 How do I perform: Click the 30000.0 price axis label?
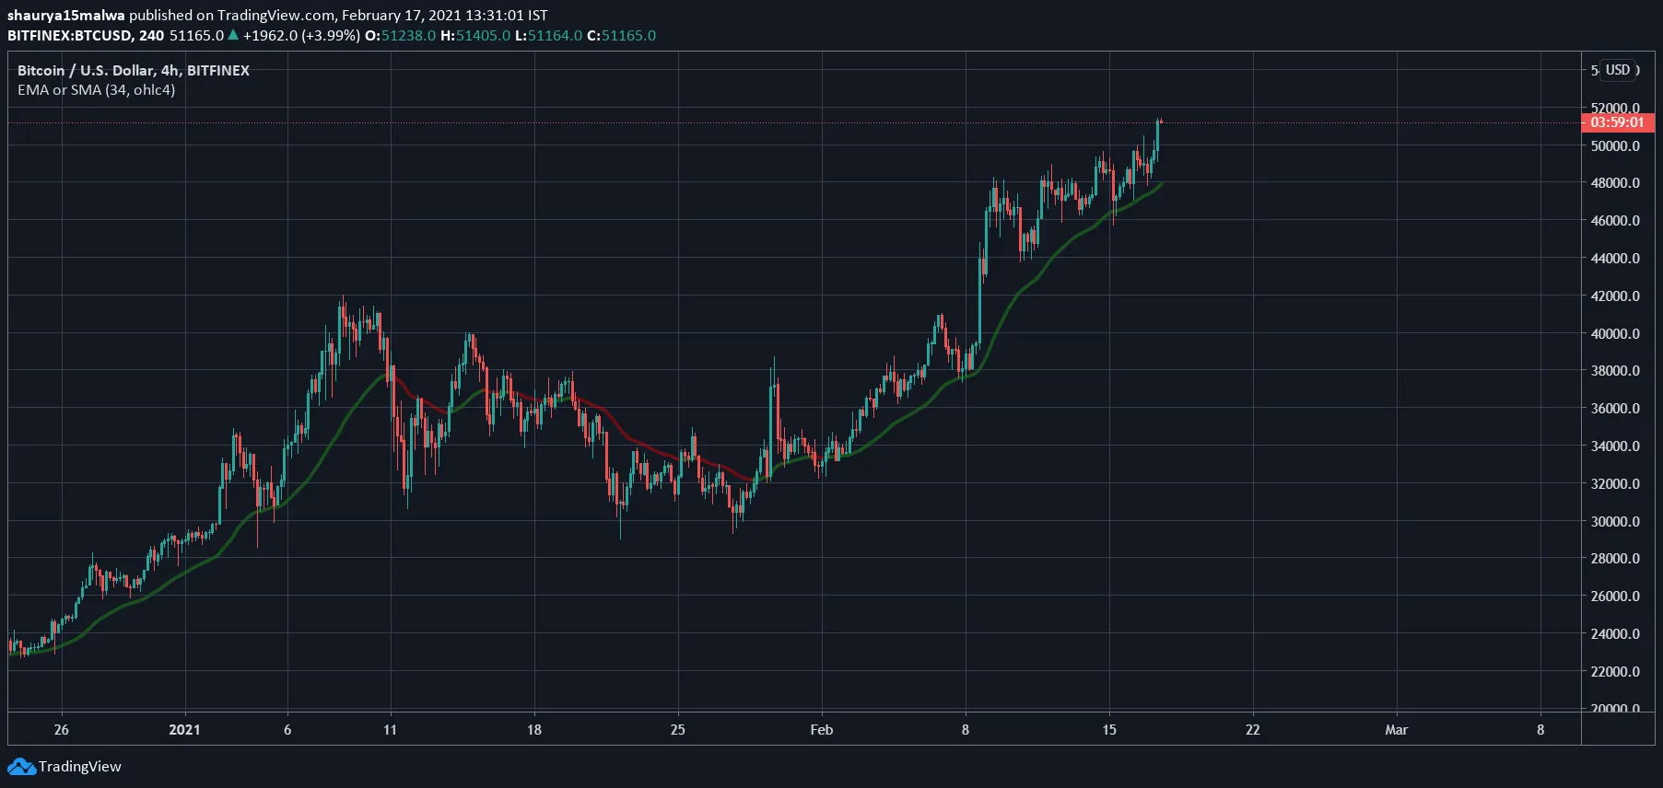click(1615, 521)
